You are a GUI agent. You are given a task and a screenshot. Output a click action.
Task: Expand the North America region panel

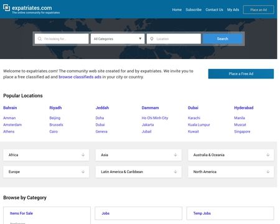pos(231,172)
